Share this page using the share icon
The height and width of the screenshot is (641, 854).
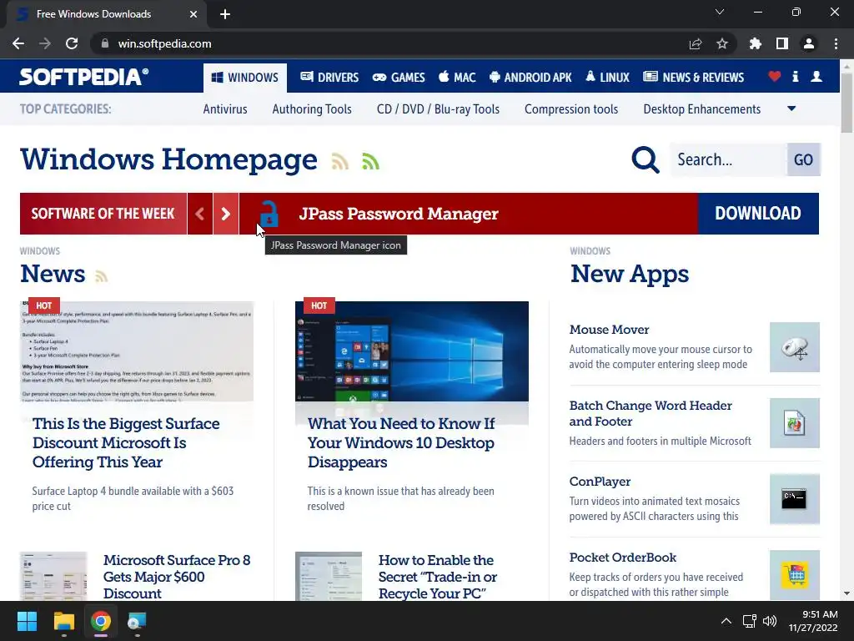(x=696, y=43)
